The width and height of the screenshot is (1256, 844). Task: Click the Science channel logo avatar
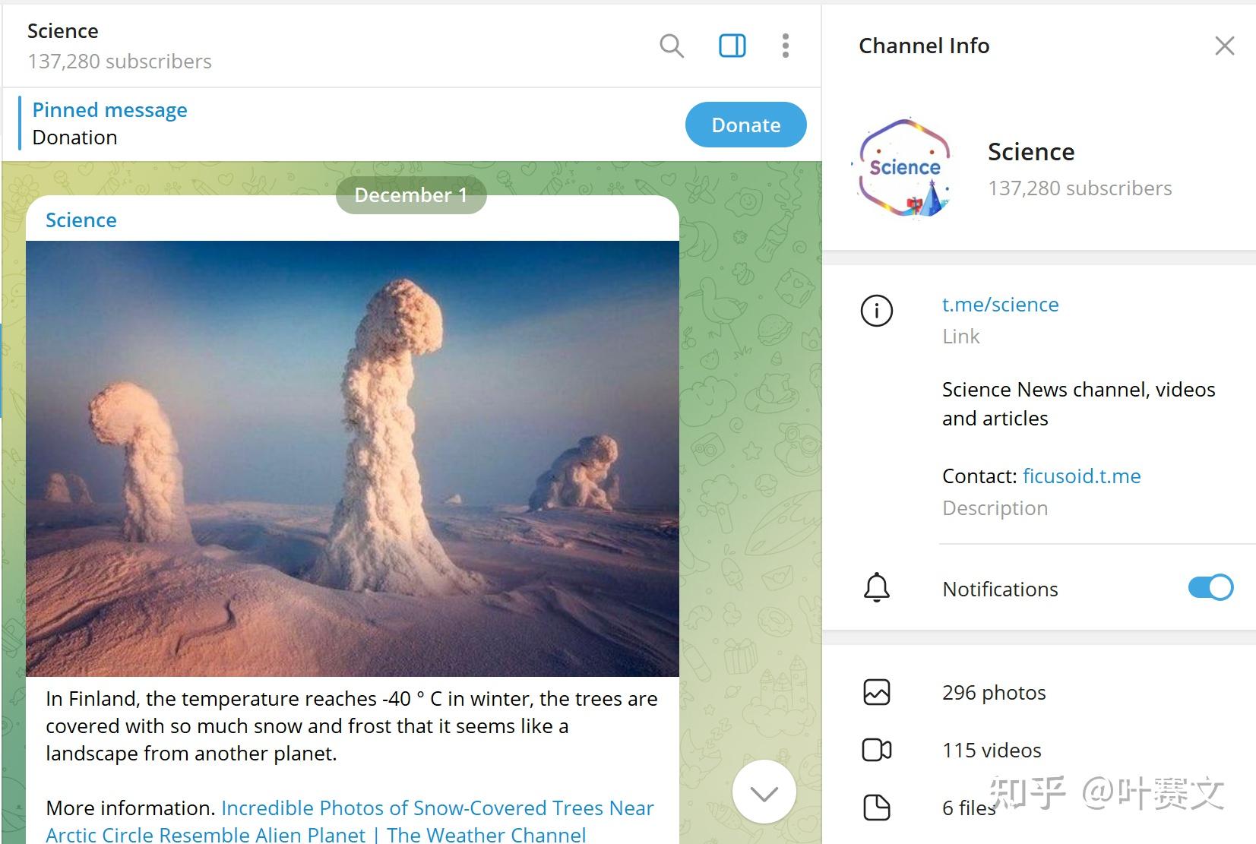[x=903, y=168]
